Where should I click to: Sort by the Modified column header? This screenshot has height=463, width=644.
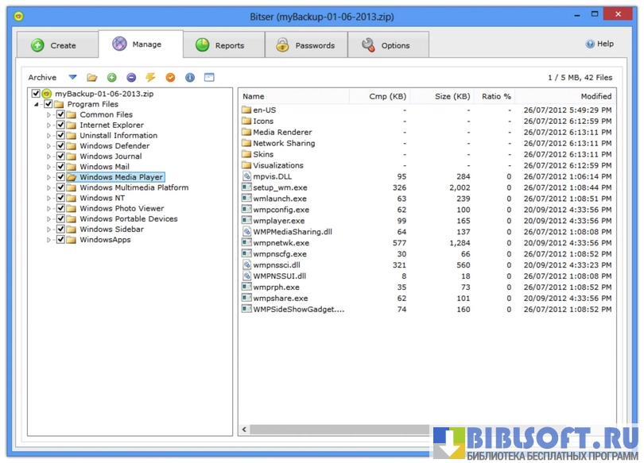[x=596, y=96]
